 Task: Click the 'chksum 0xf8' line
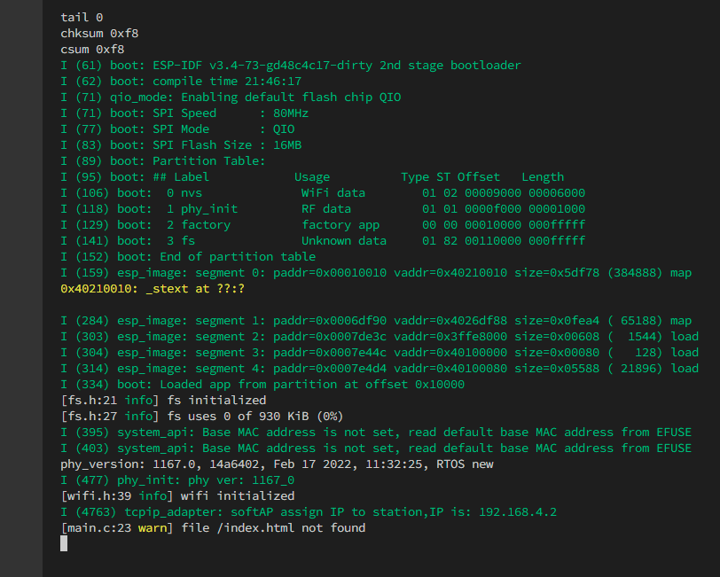coord(99,34)
